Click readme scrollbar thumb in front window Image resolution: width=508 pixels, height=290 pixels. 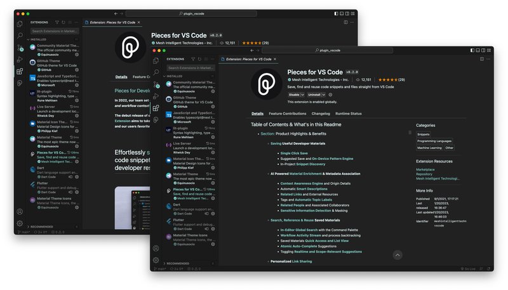tap(410, 133)
